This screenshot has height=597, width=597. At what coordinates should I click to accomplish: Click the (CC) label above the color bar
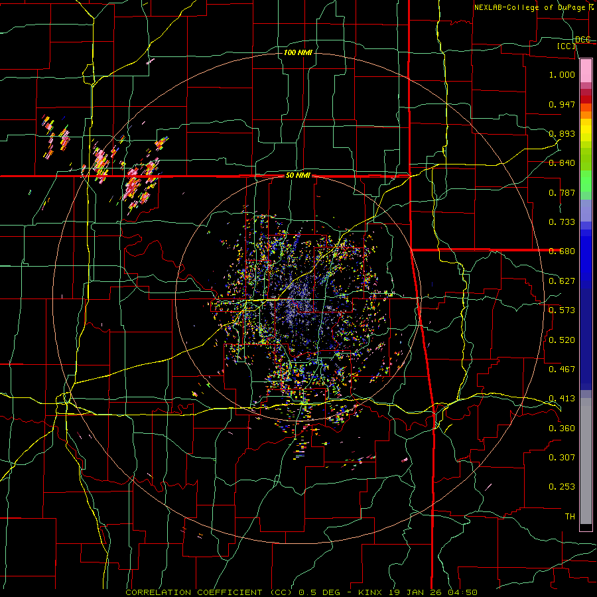pyautogui.click(x=566, y=46)
